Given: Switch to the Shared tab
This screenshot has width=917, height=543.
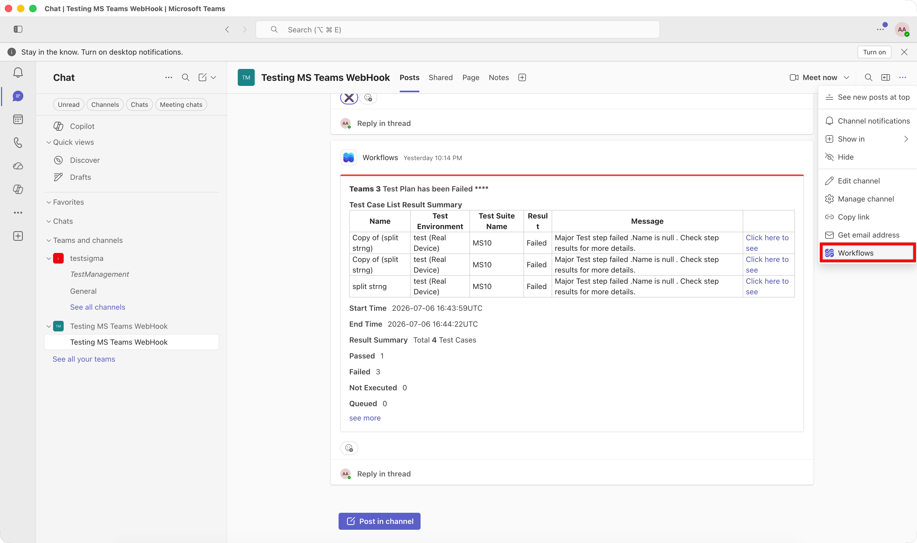Looking at the screenshot, I should pos(440,78).
